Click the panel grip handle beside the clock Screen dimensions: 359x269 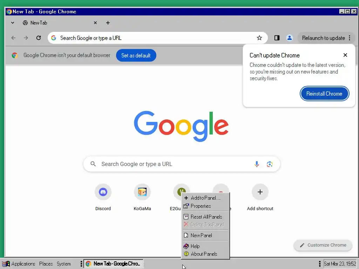coord(320,264)
